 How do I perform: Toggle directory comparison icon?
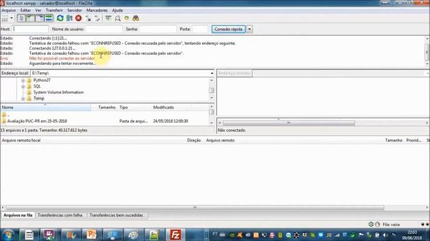coord(118,18)
